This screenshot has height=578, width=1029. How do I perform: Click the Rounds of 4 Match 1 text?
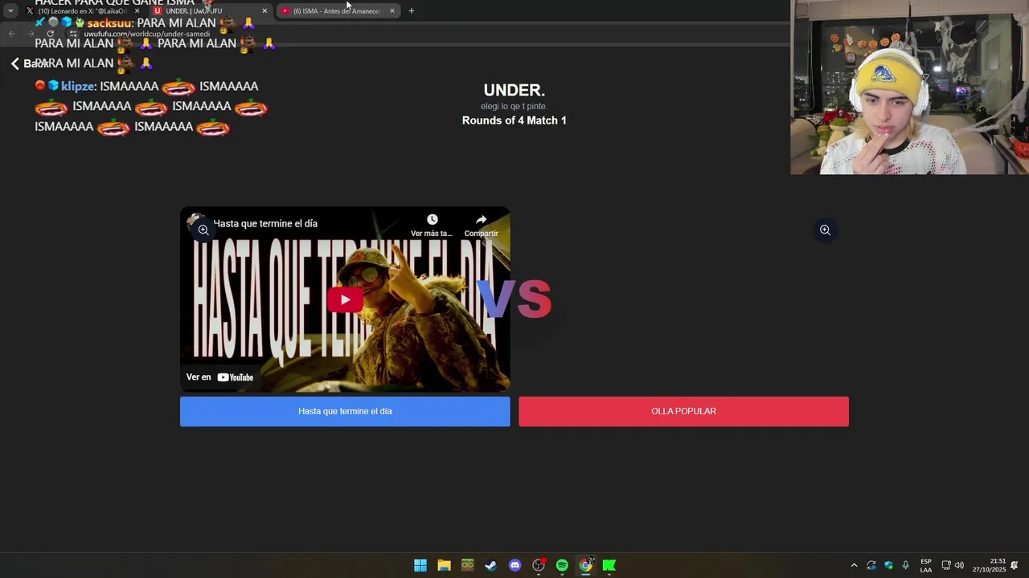514,120
